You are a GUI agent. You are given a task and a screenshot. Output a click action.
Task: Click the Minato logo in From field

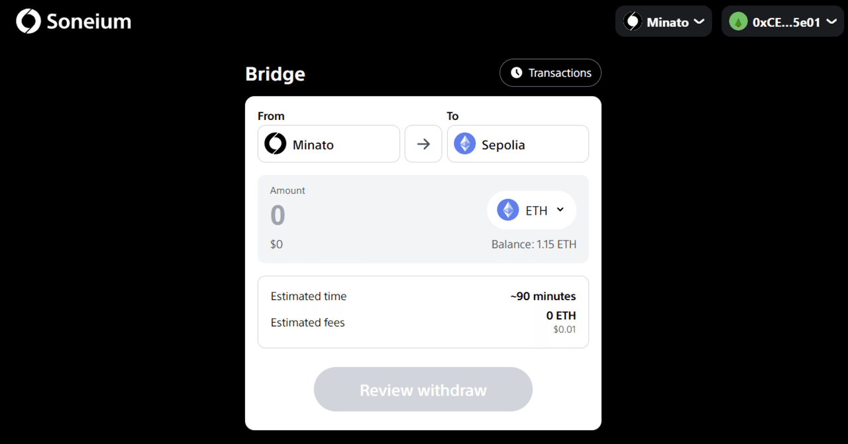275,144
